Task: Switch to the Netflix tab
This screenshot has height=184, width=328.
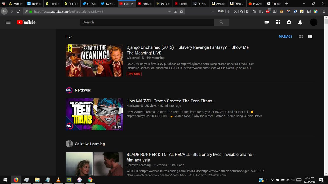Action: point(181,4)
